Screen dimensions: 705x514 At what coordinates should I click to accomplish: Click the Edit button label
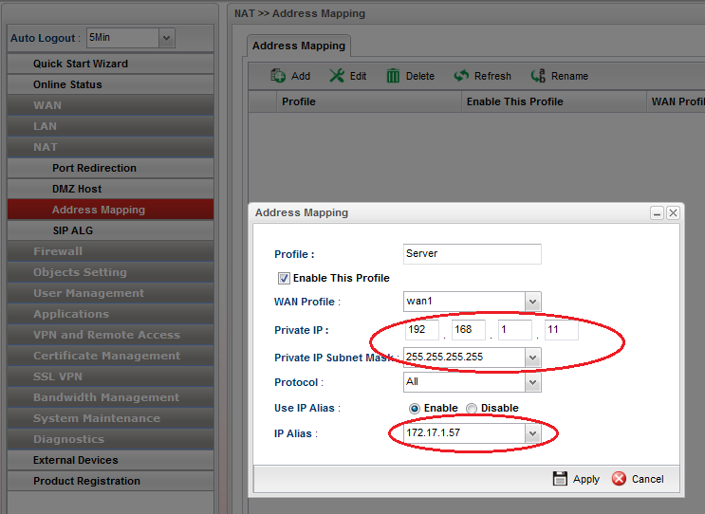tap(358, 77)
